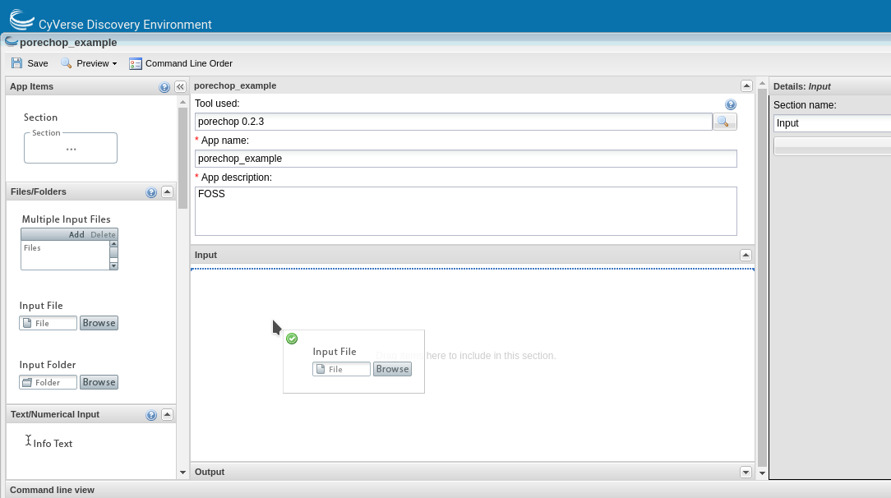891x498 pixels.
Task: Click Add in Multiple Input Files
Action: (x=76, y=234)
